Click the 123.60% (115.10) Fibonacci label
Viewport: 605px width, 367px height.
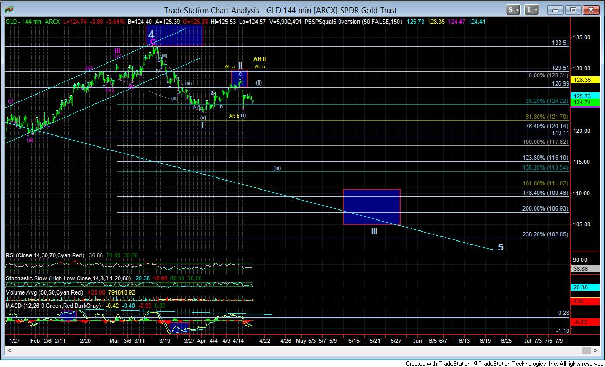click(x=545, y=158)
